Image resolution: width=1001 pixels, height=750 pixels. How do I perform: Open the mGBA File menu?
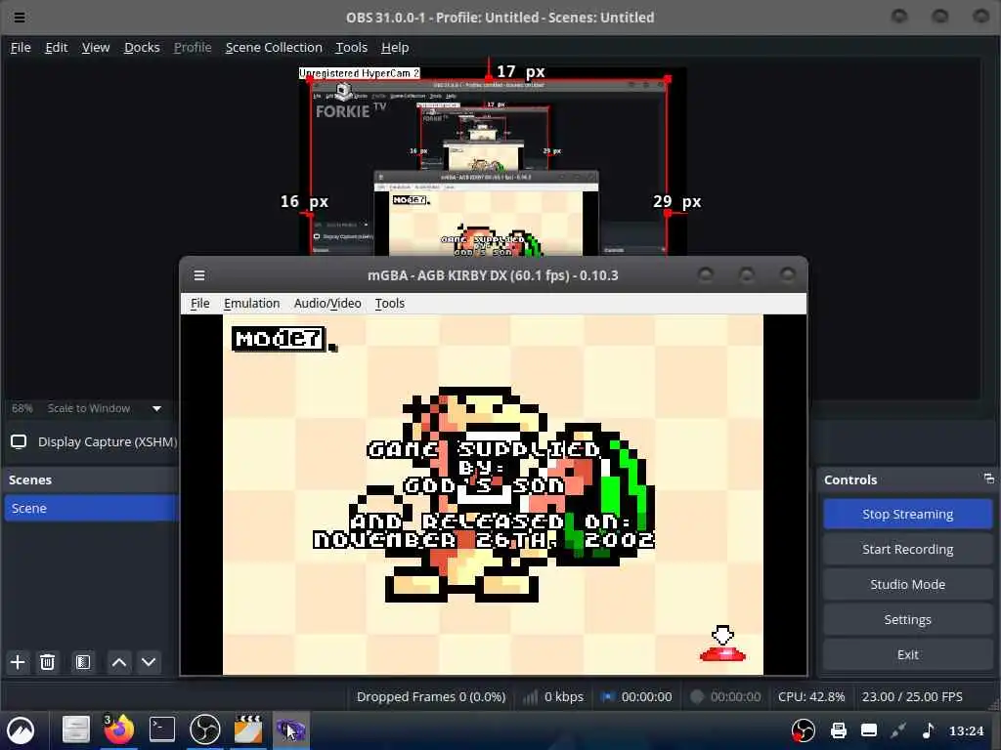coord(199,303)
